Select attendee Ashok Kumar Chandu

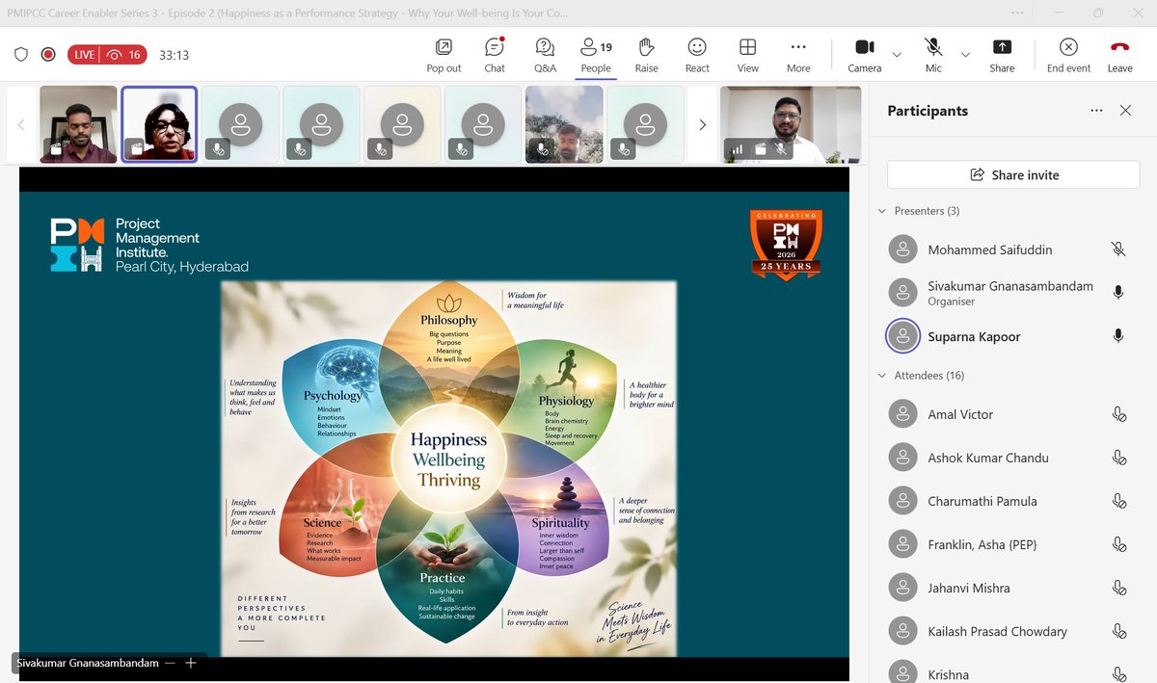pyautogui.click(x=1012, y=458)
